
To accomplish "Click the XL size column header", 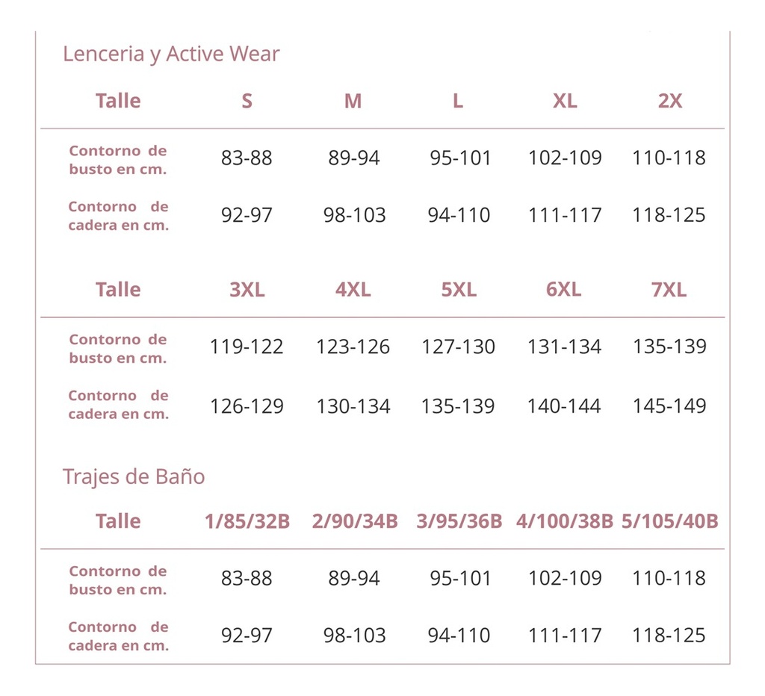I will point(565,101).
